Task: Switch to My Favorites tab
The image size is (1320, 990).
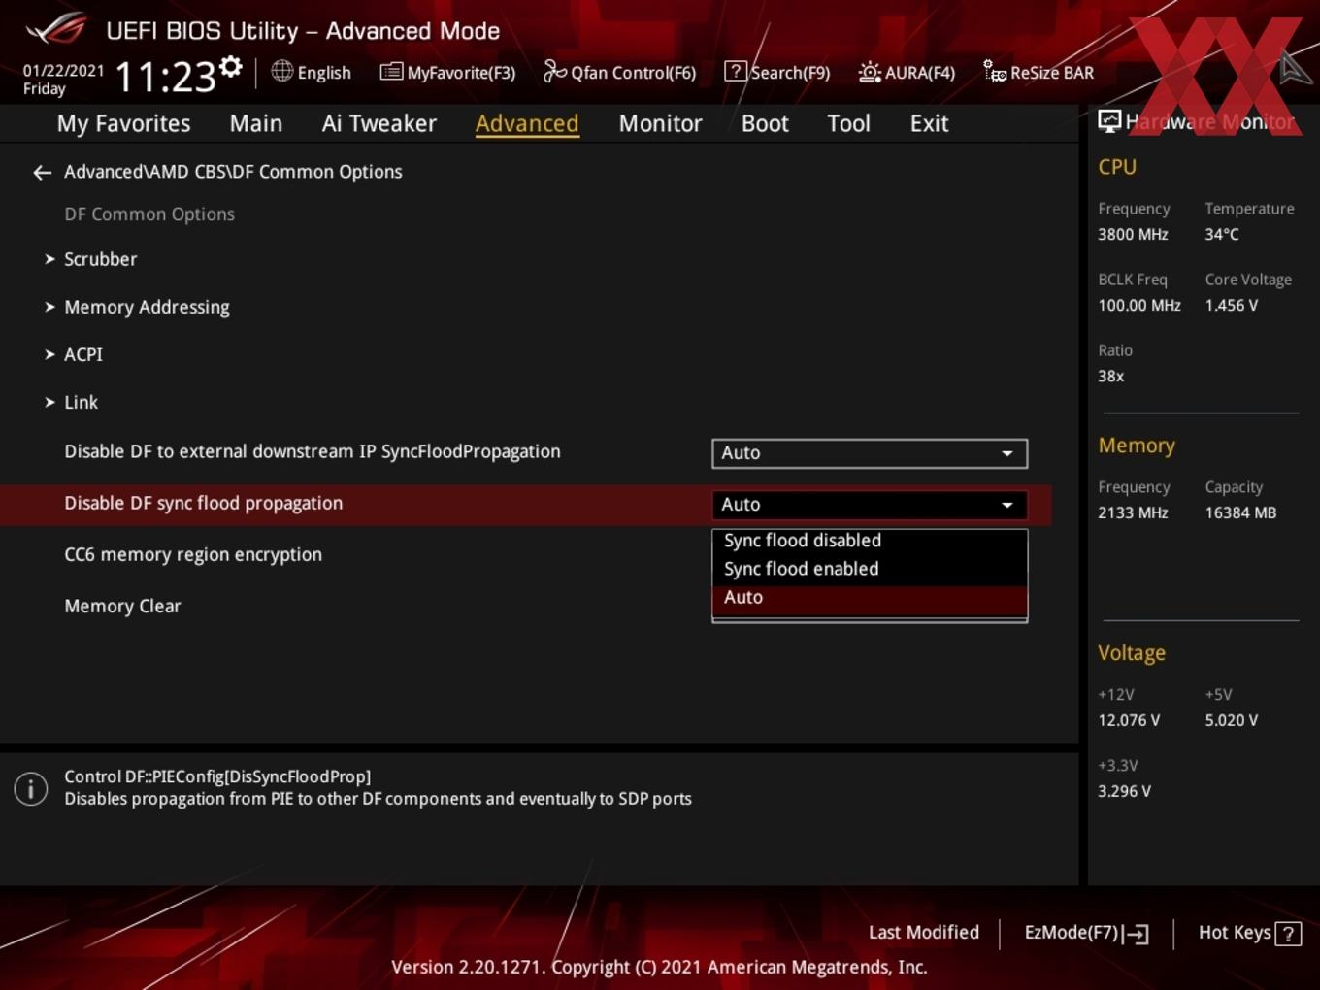Action: point(123,123)
